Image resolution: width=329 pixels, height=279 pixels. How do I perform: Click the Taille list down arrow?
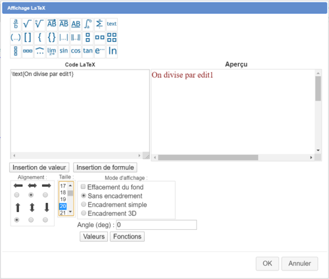(70, 211)
